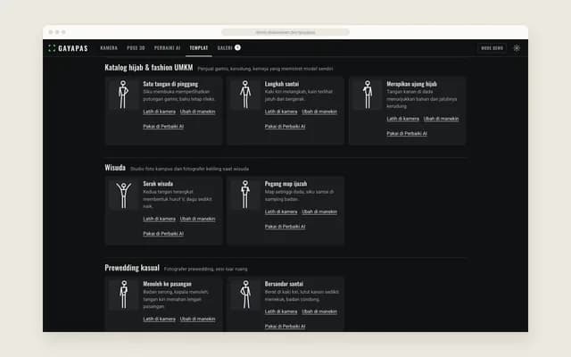Click Latih di kamera for Langkah santai
The height and width of the screenshot is (357, 571).
tap(281, 112)
